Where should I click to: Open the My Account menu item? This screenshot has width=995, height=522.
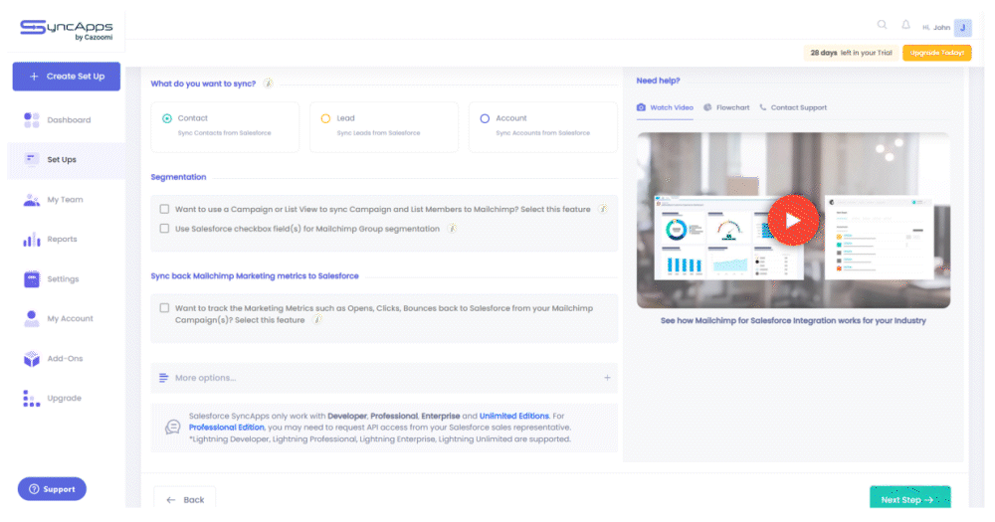(x=66, y=318)
